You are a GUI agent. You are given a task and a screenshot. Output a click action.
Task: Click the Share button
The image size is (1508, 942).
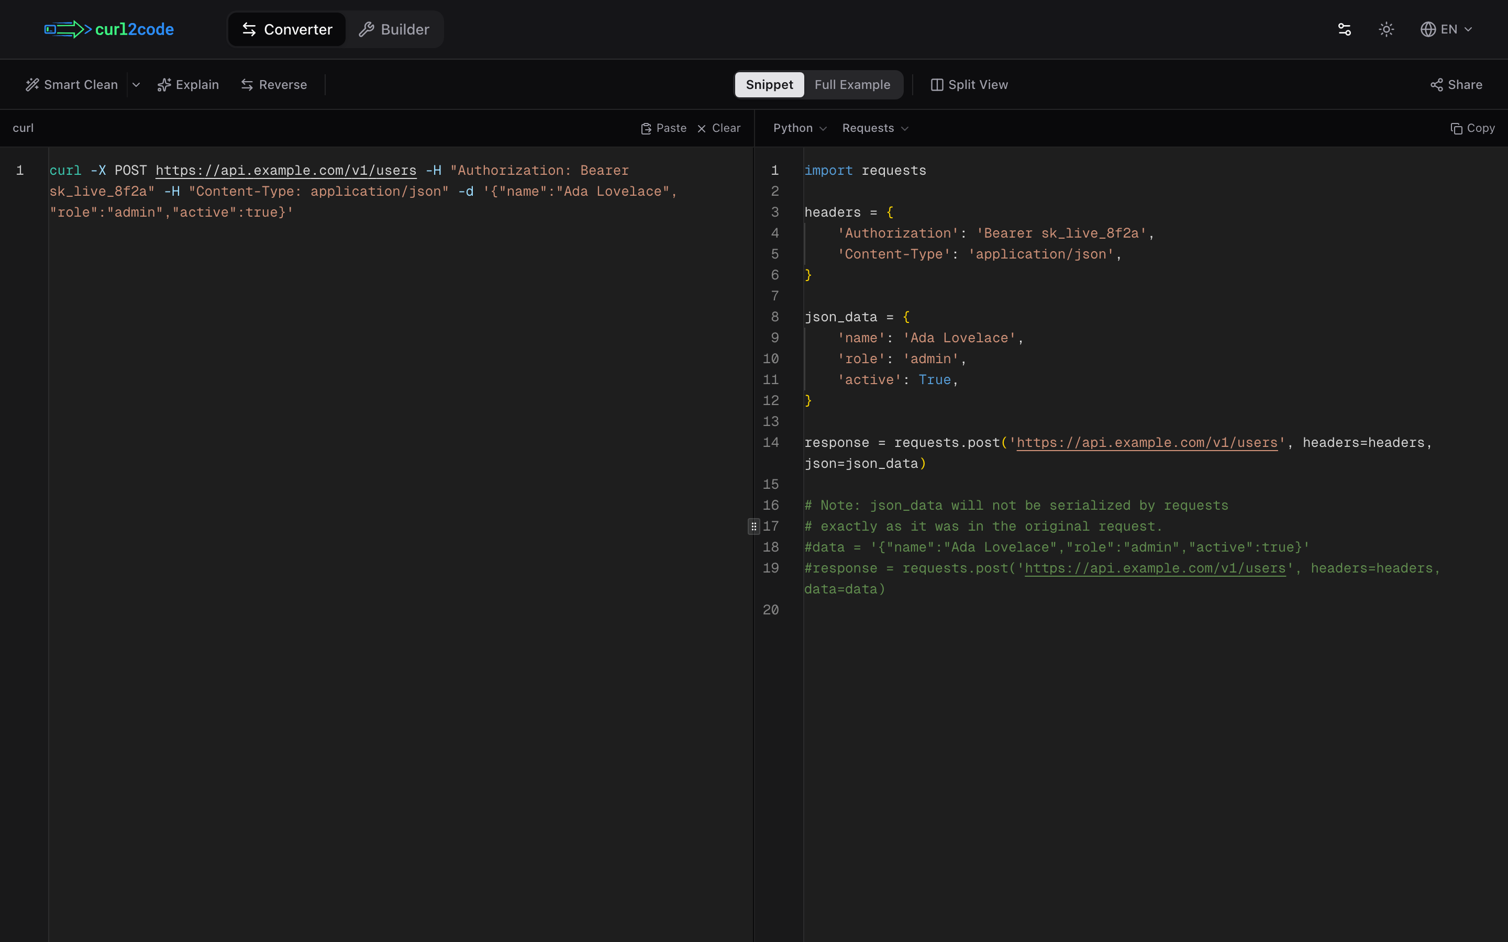point(1456,85)
